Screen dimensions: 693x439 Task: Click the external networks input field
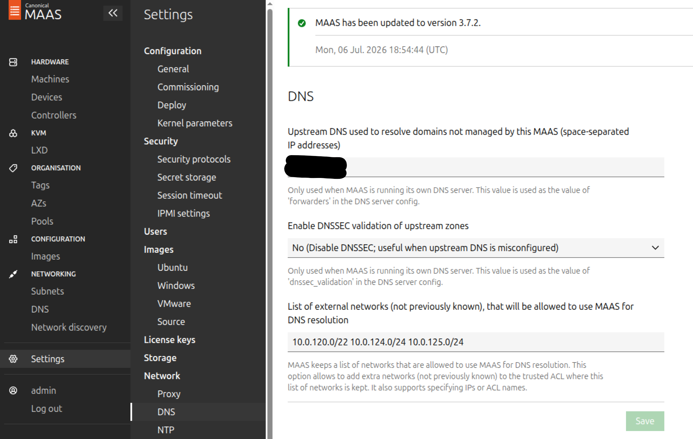(x=476, y=342)
